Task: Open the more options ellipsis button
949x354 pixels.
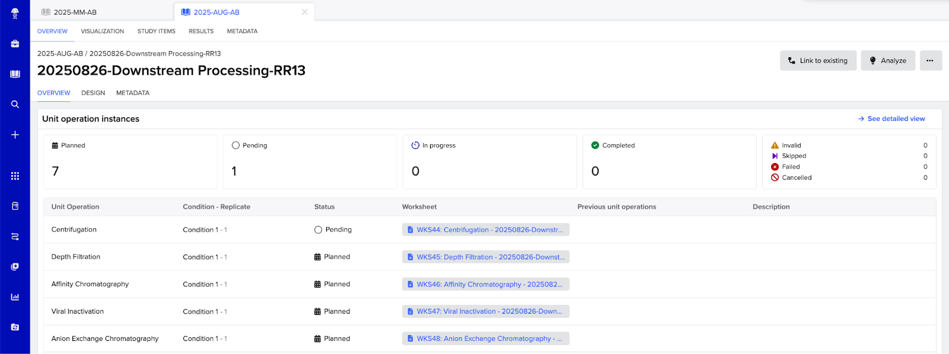Action: tap(930, 60)
